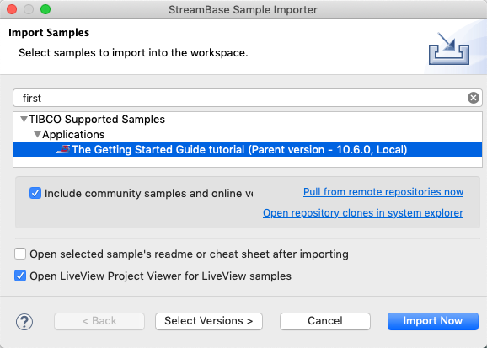The height and width of the screenshot is (348, 487).
Task: Click the Cancel button
Action: (325, 321)
